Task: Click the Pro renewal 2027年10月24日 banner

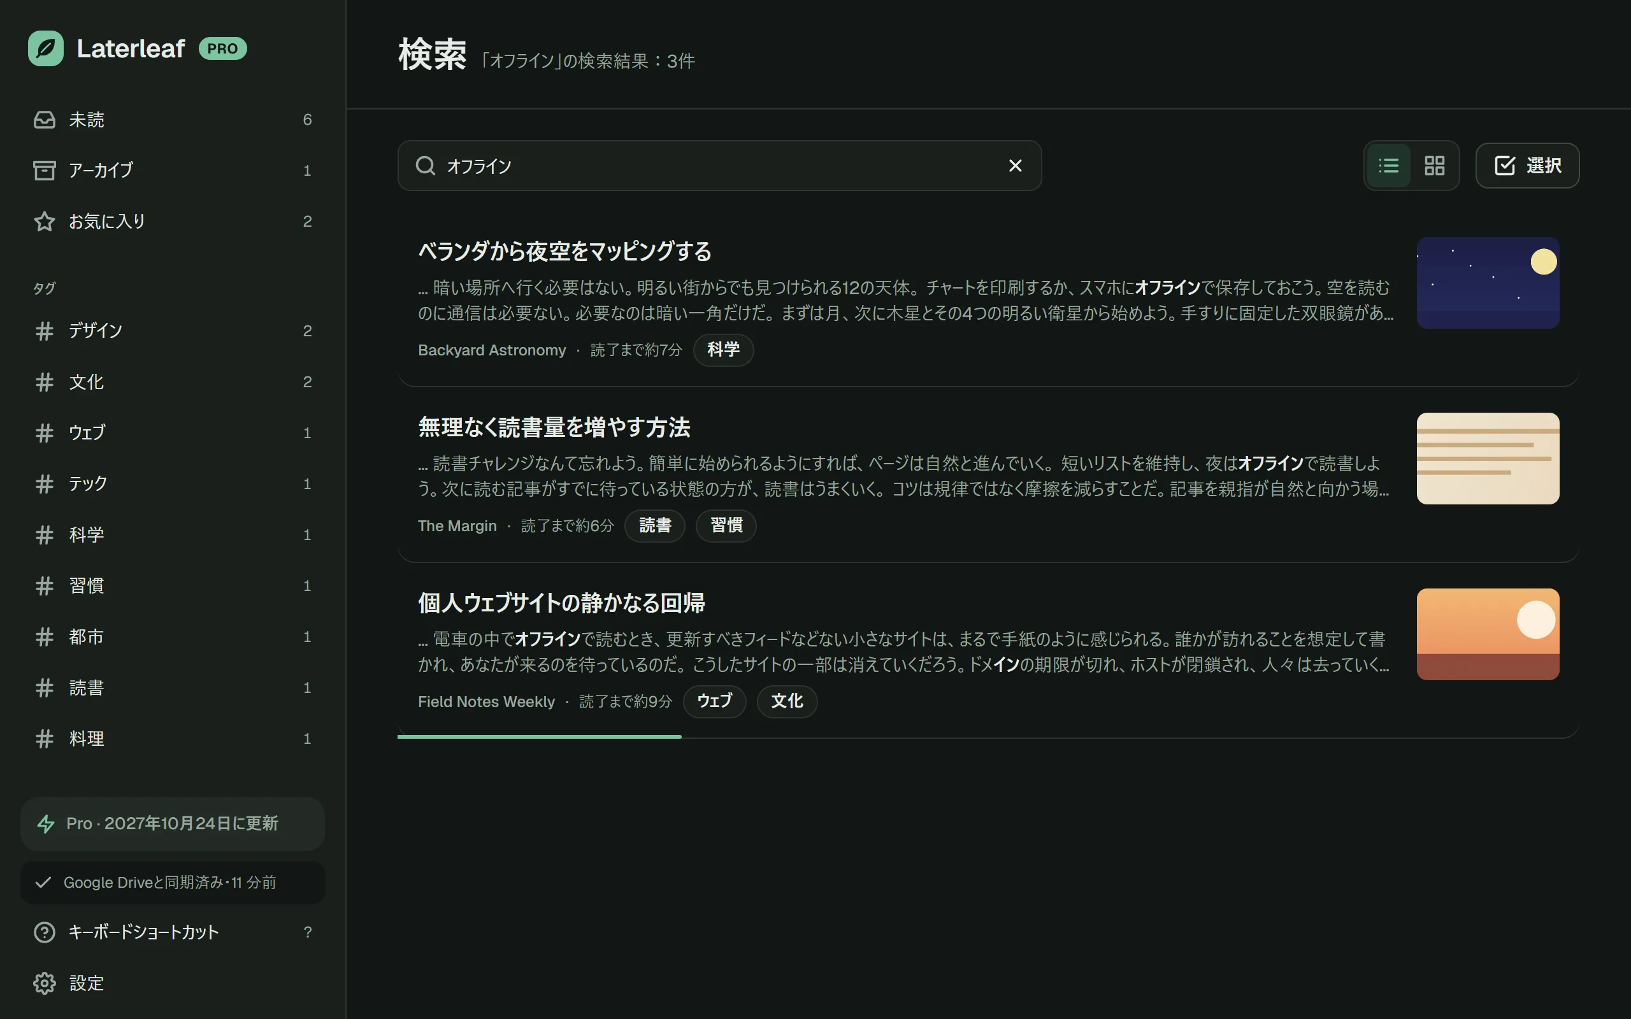Action: [x=173, y=823]
